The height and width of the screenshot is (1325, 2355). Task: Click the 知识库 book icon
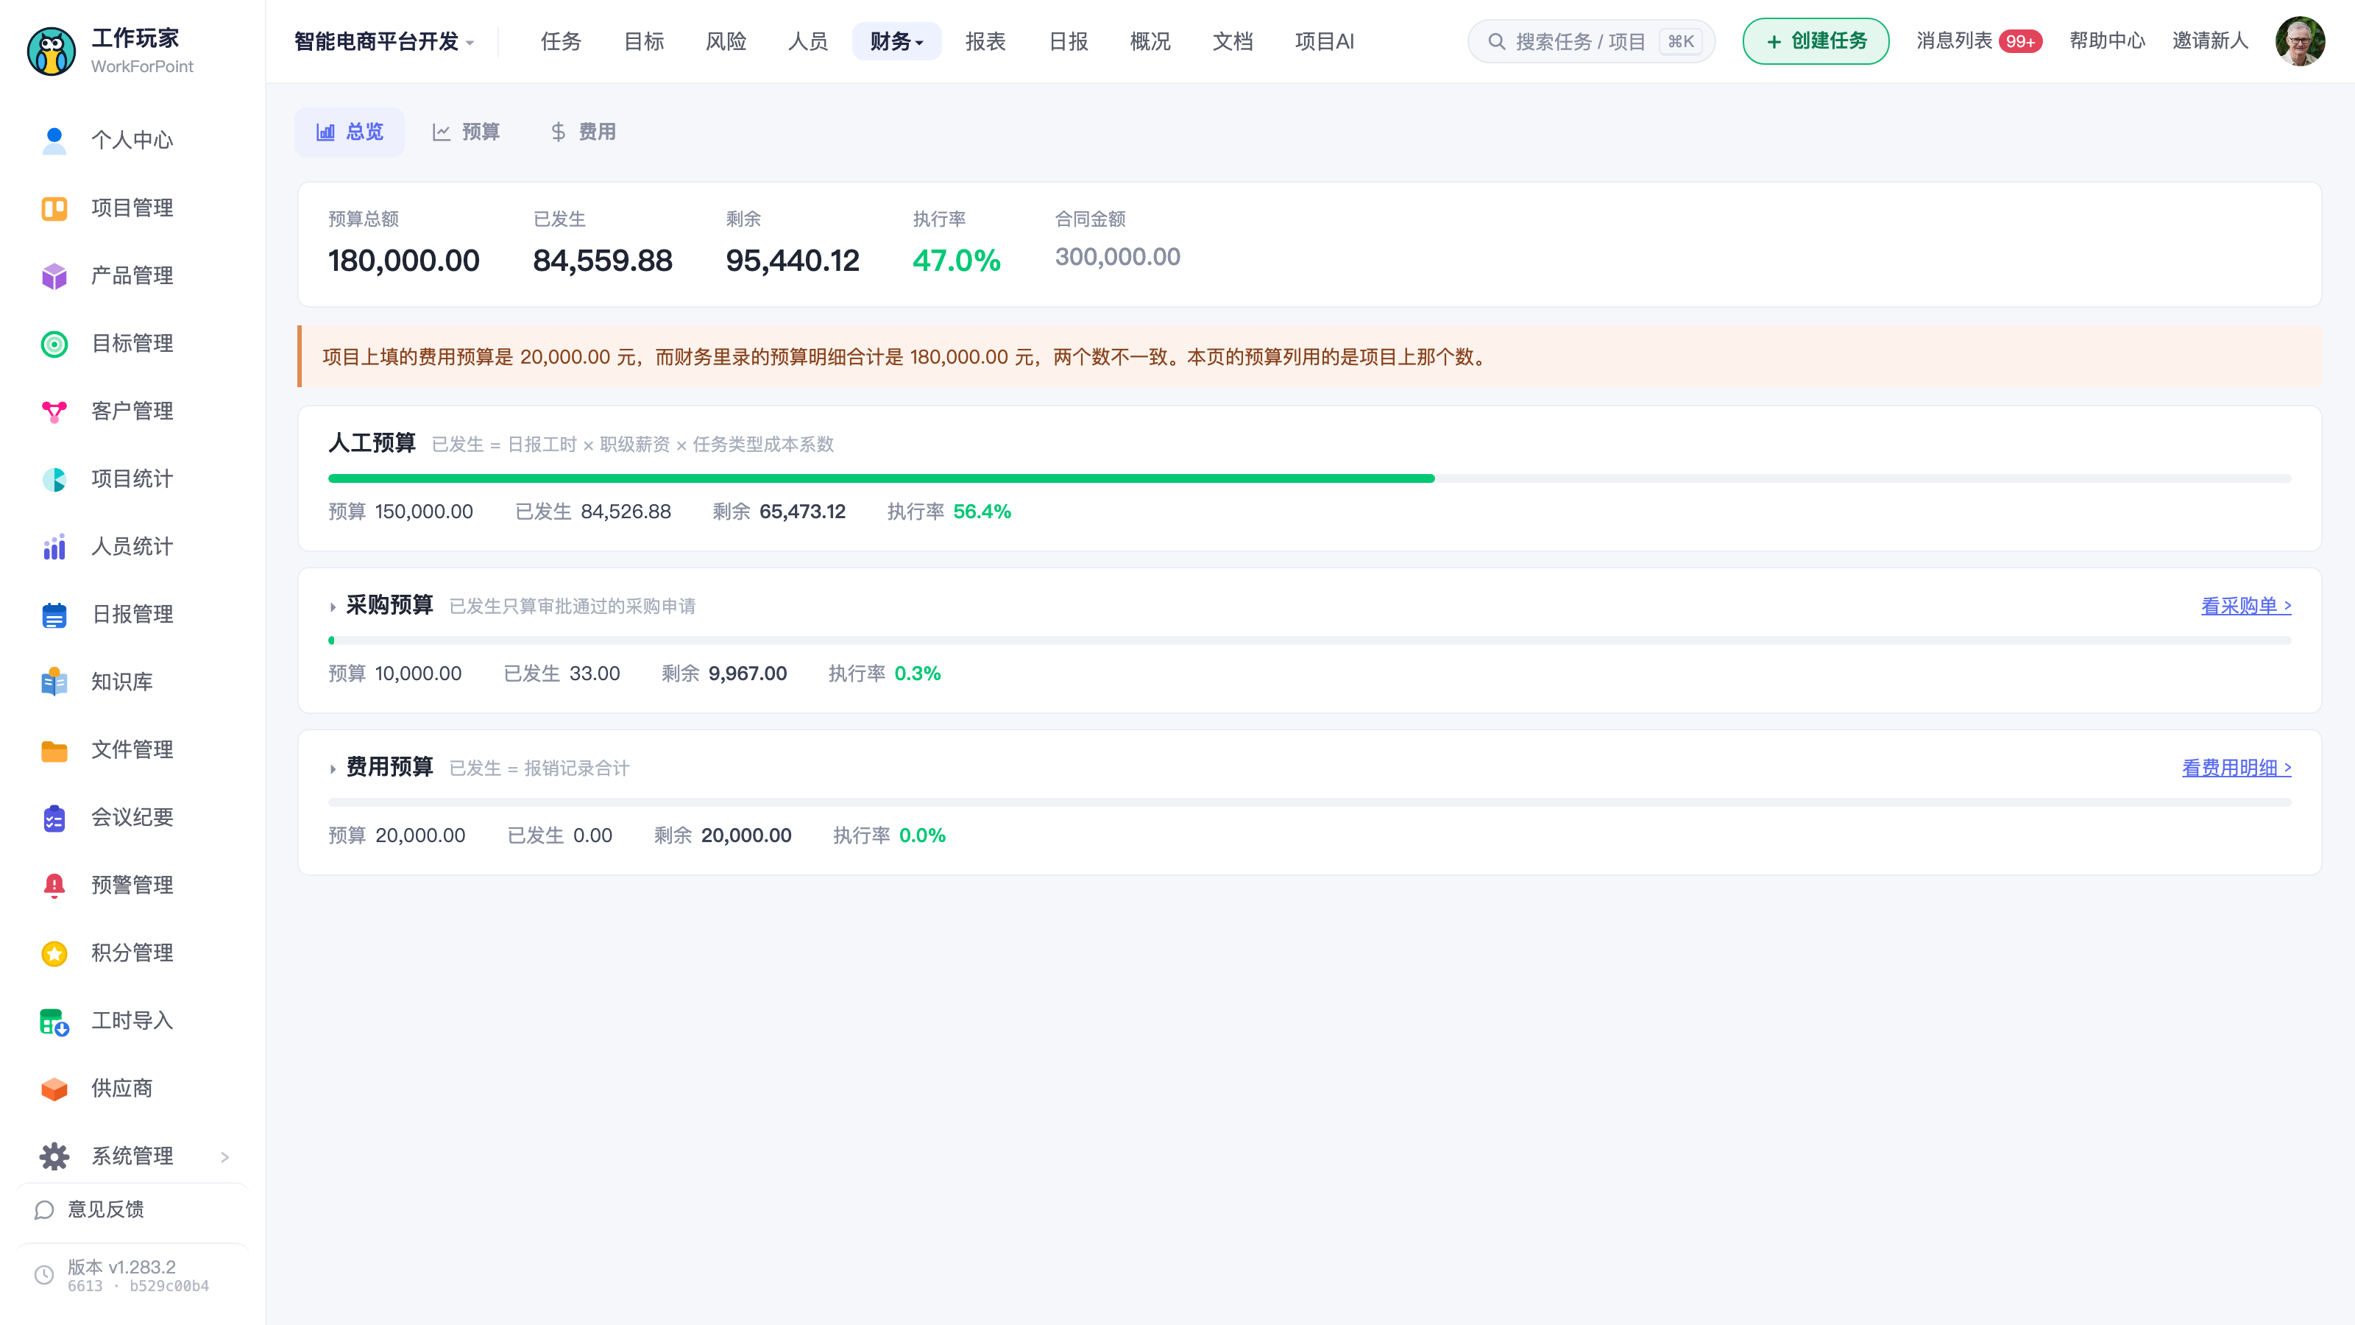tap(54, 682)
